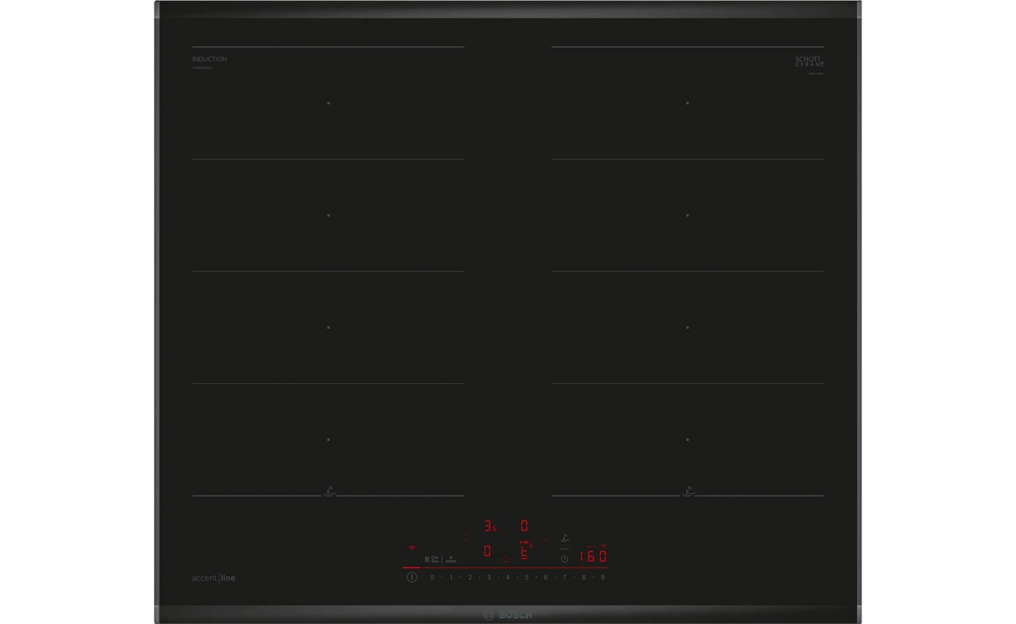This screenshot has width=1016, height=624.
Task: Select the rear-right zone showing 0
Action: (x=524, y=526)
